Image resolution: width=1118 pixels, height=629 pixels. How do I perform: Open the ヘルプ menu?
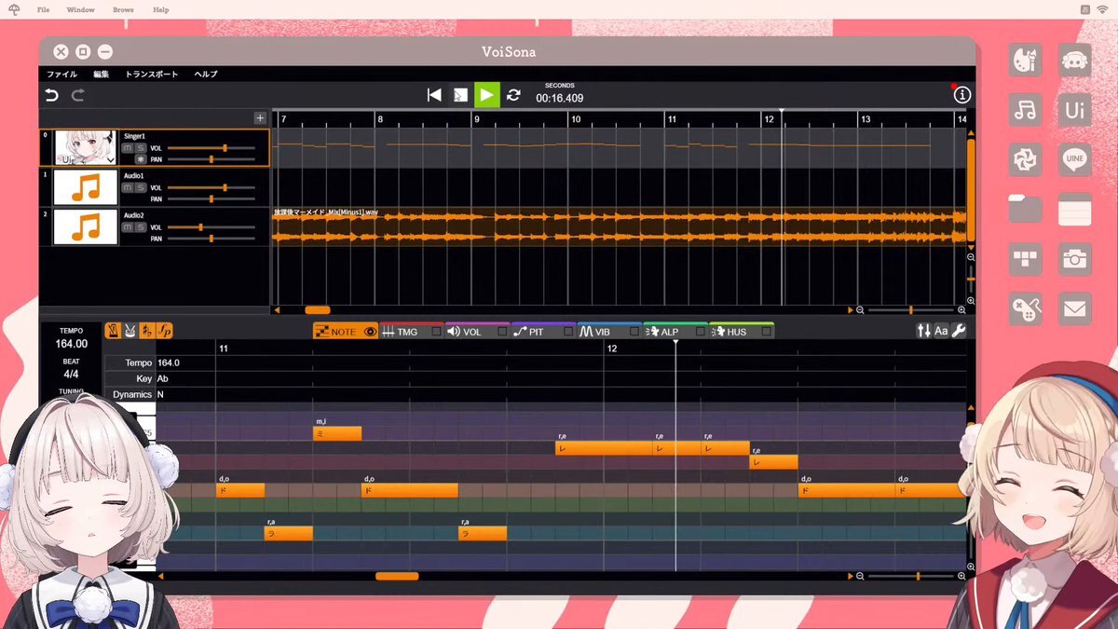[x=206, y=74]
